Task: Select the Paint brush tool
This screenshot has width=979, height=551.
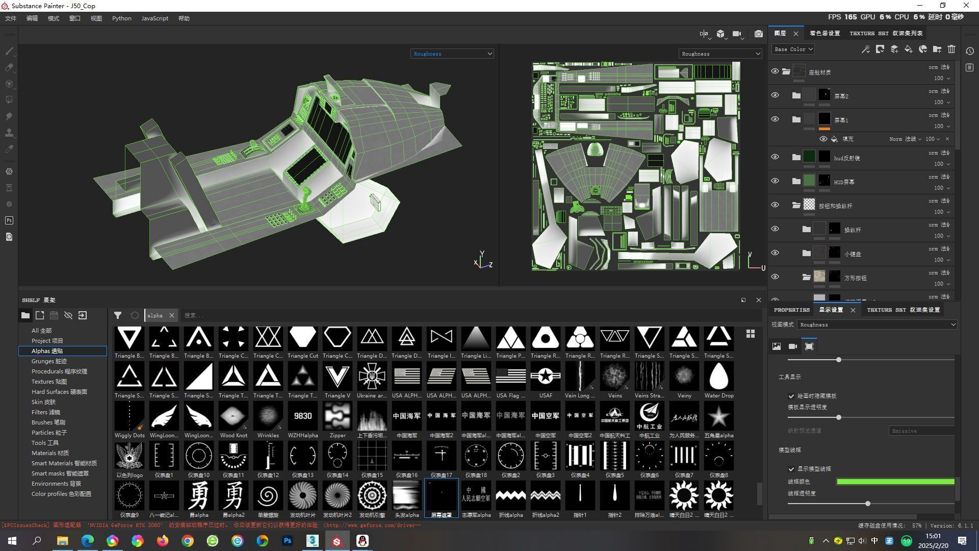Action: tap(9, 51)
